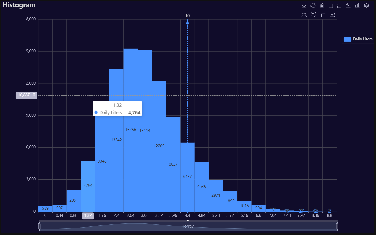Clear brush selections with X icon
The image size is (376, 235).
[332, 15]
